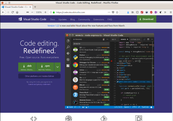The width and height of the screenshot is (173, 121).
Task: Open the Firefox Library icon
Action: click(x=133, y=12)
